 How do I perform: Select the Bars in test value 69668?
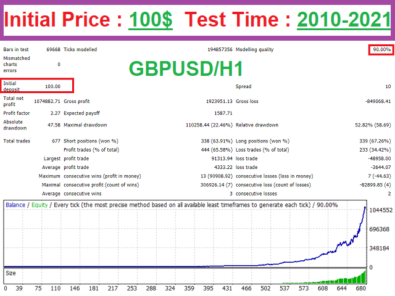tap(54, 49)
